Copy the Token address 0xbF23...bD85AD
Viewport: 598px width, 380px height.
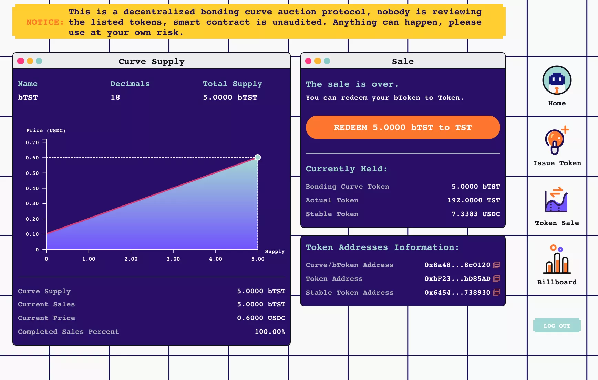[x=496, y=278]
